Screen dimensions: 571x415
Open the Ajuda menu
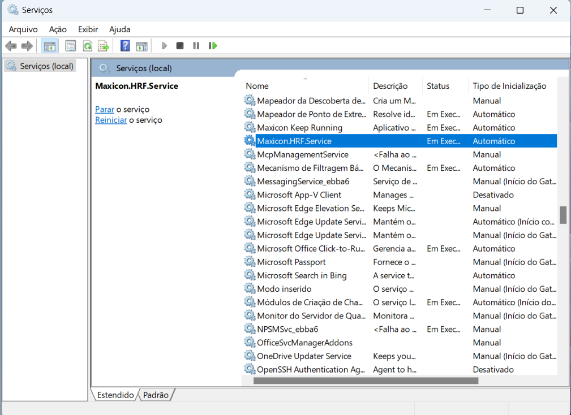point(120,29)
